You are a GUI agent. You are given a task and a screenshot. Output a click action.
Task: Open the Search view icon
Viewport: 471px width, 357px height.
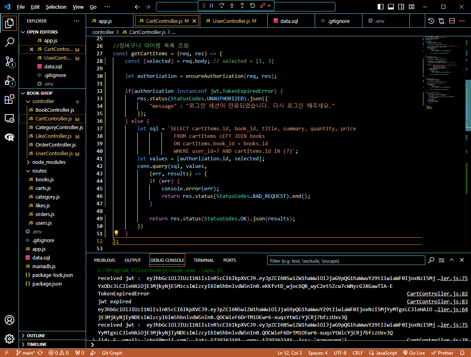(9, 42)
